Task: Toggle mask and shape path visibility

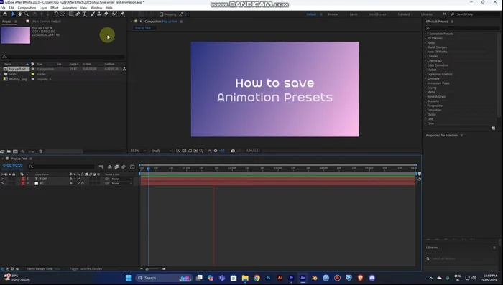Action: click(190, 151)
